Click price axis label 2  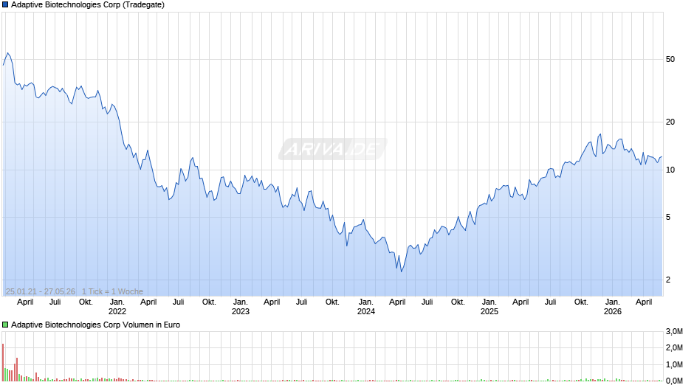pyautogui.click(x=668, y=280)
